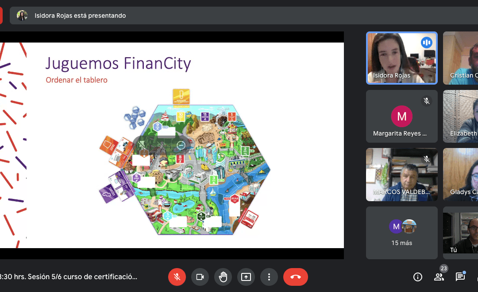Click the FinanCity hexagonal game board image
This screenshot has width=478, height=292.
[196, 170]
